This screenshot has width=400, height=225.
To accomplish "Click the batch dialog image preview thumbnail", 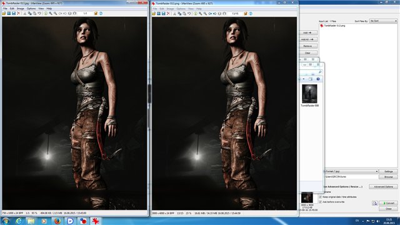I will 307,197.
